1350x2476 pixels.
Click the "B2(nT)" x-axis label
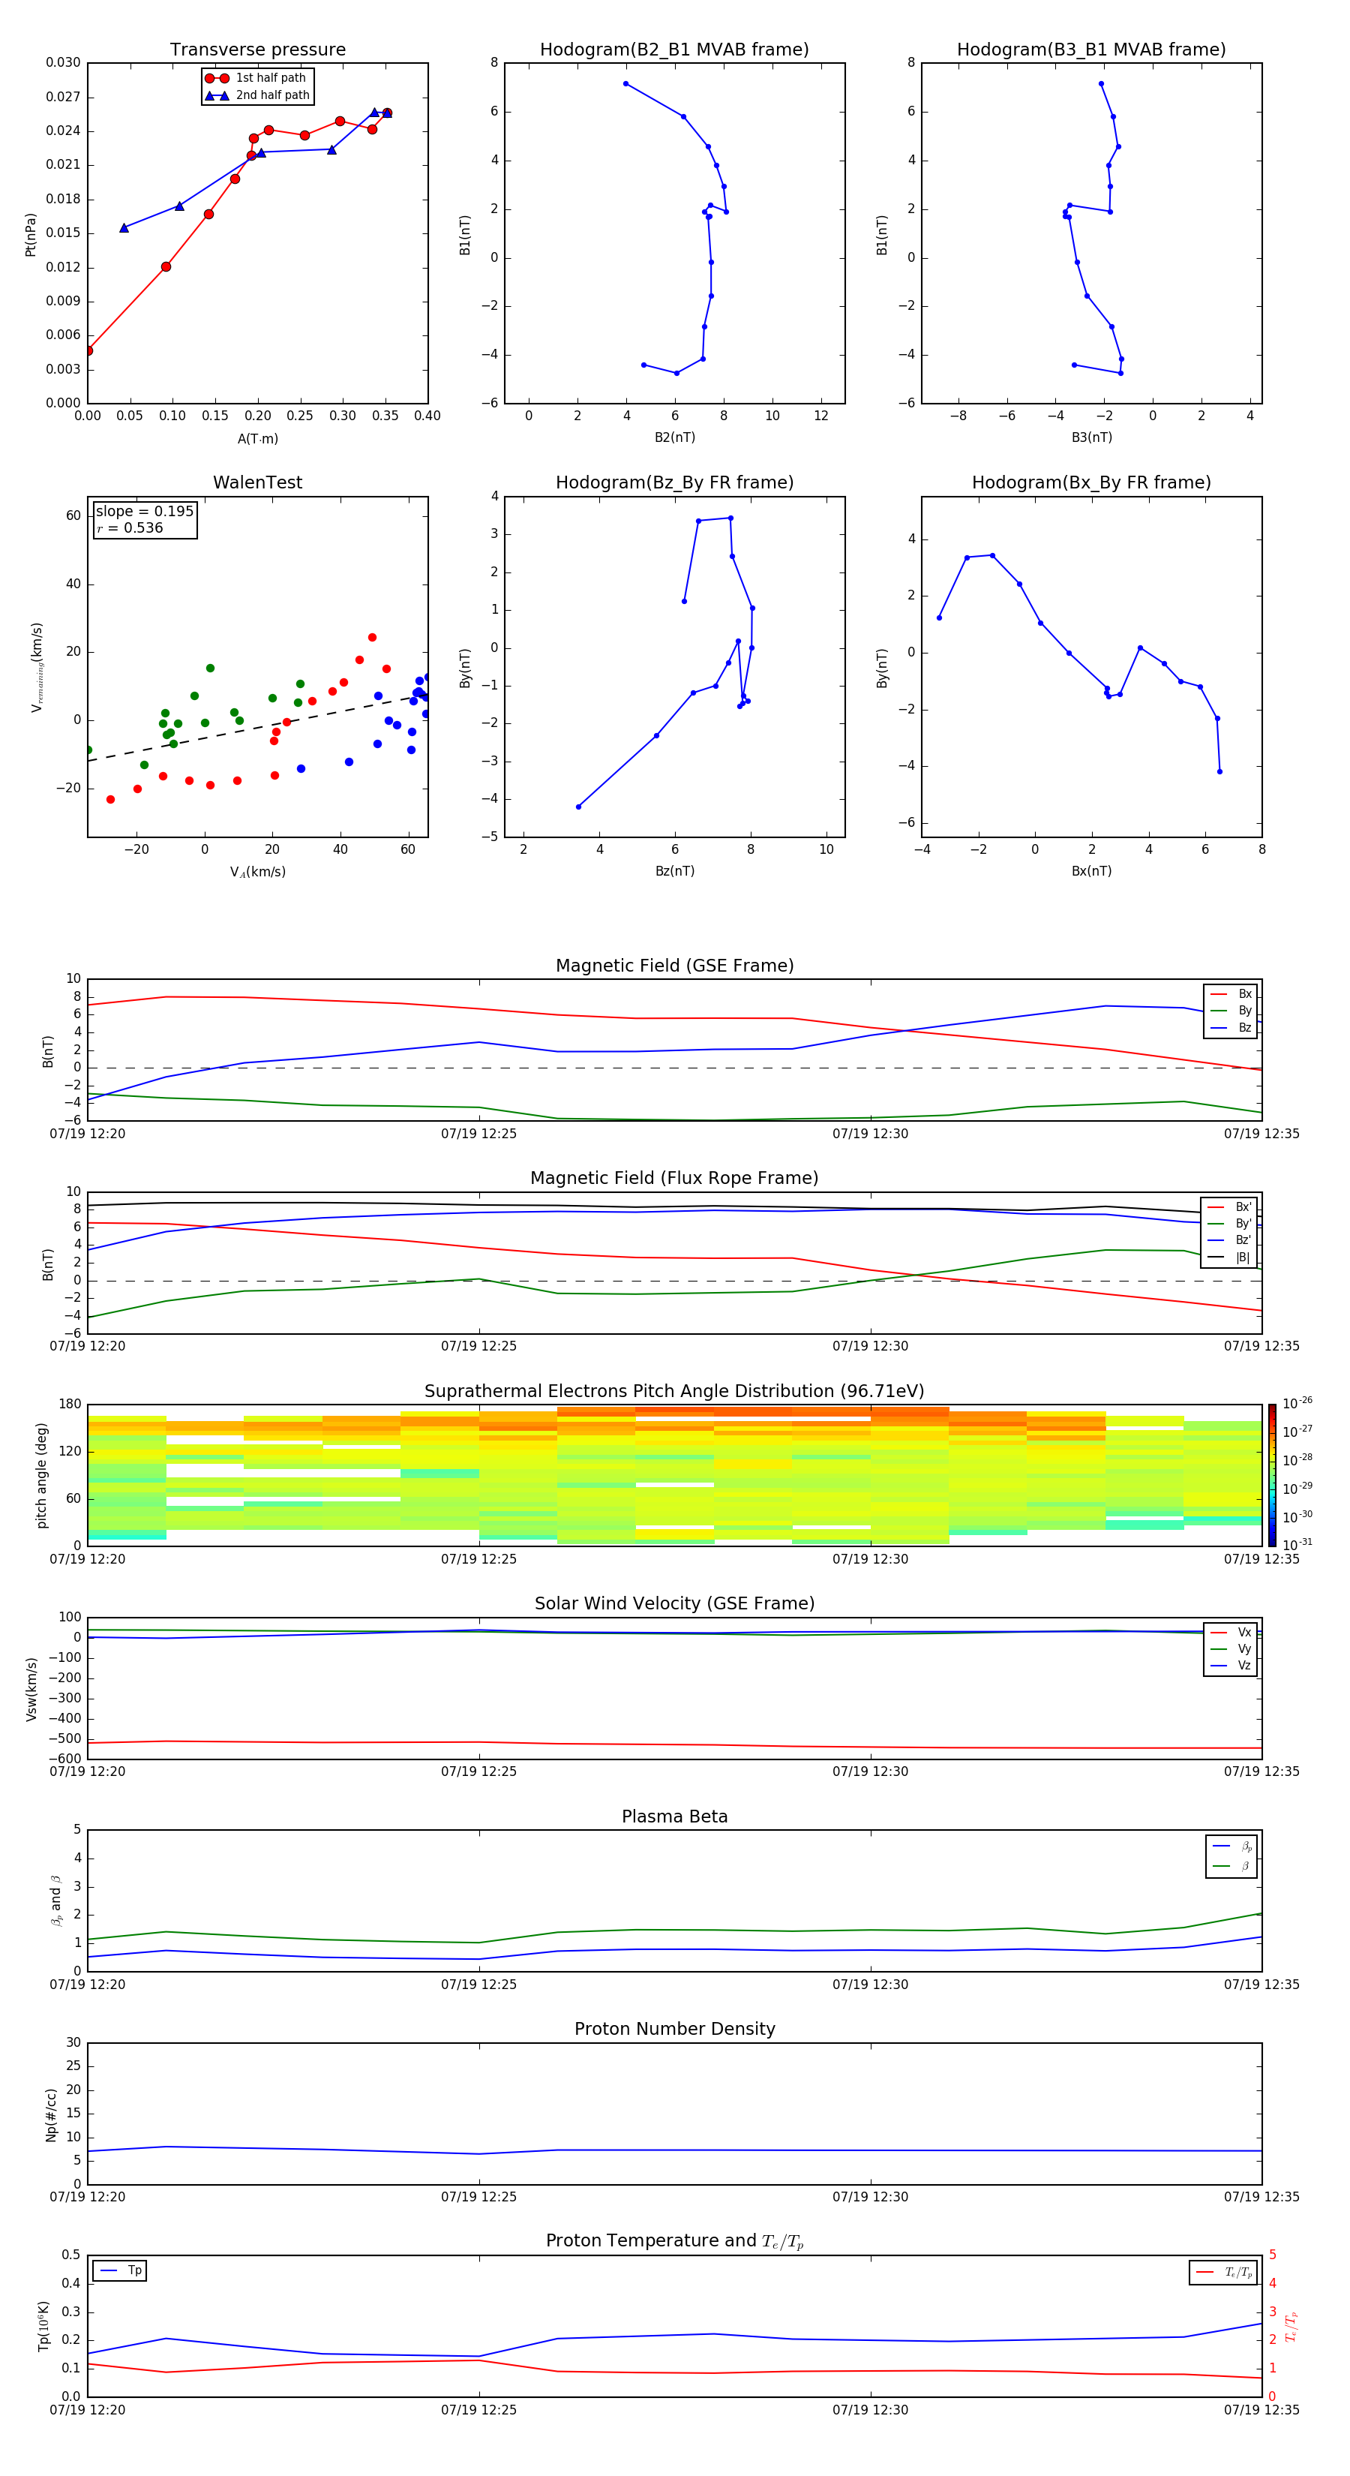pos(674,437)
